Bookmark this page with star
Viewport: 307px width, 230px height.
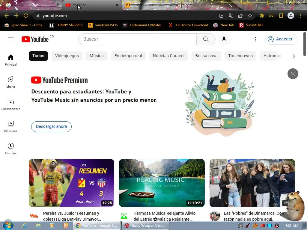(x=250, y=16)
